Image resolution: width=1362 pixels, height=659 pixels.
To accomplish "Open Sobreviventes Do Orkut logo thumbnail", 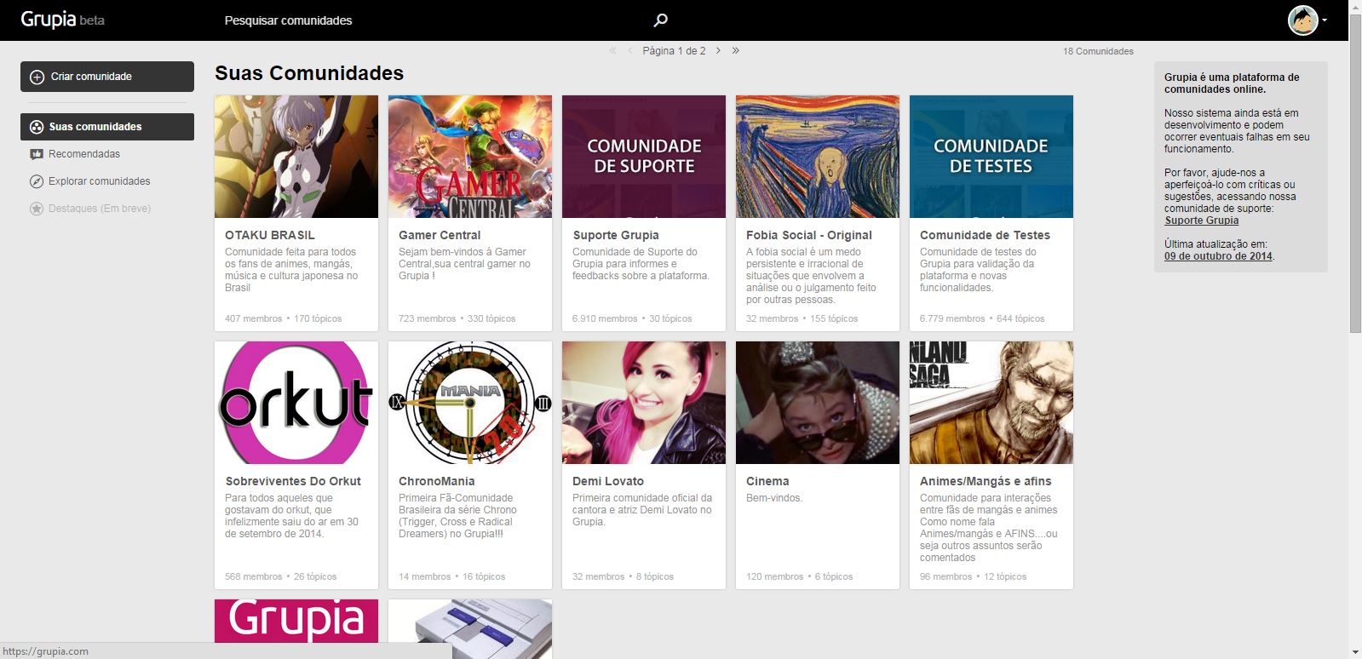I will coord(296,403).
